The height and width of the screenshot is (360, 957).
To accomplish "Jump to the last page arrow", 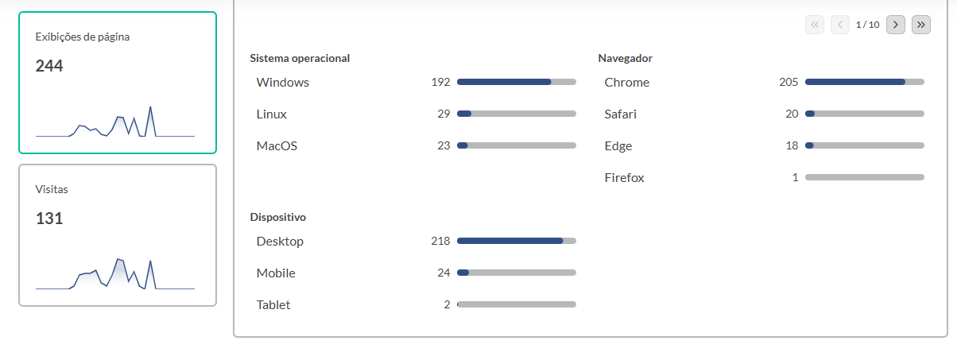I will tap(921, 25).
